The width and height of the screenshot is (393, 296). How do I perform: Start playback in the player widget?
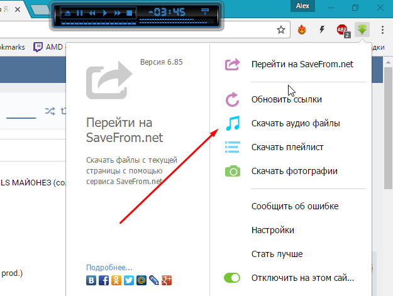(105, 13)
